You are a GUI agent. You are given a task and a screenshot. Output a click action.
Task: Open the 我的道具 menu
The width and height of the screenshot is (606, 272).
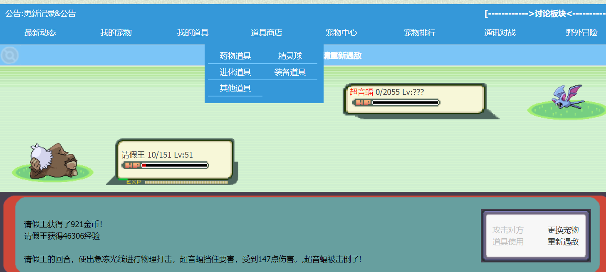click(x=193, y=32)
